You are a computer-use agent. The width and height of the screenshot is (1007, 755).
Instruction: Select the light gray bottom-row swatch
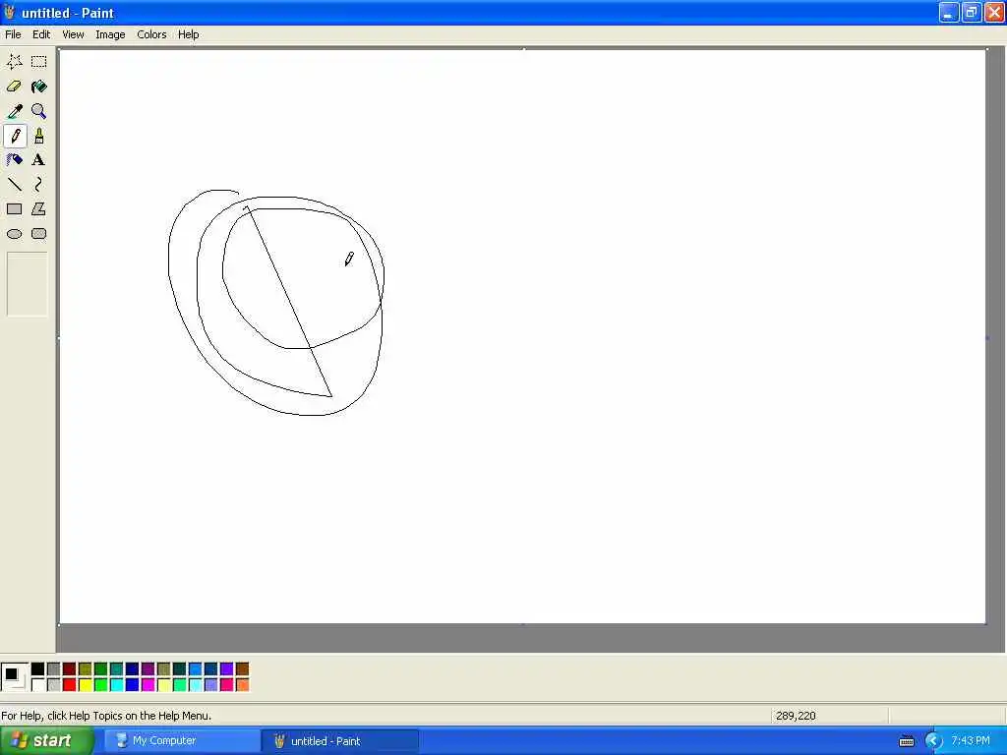coord(53,685)
